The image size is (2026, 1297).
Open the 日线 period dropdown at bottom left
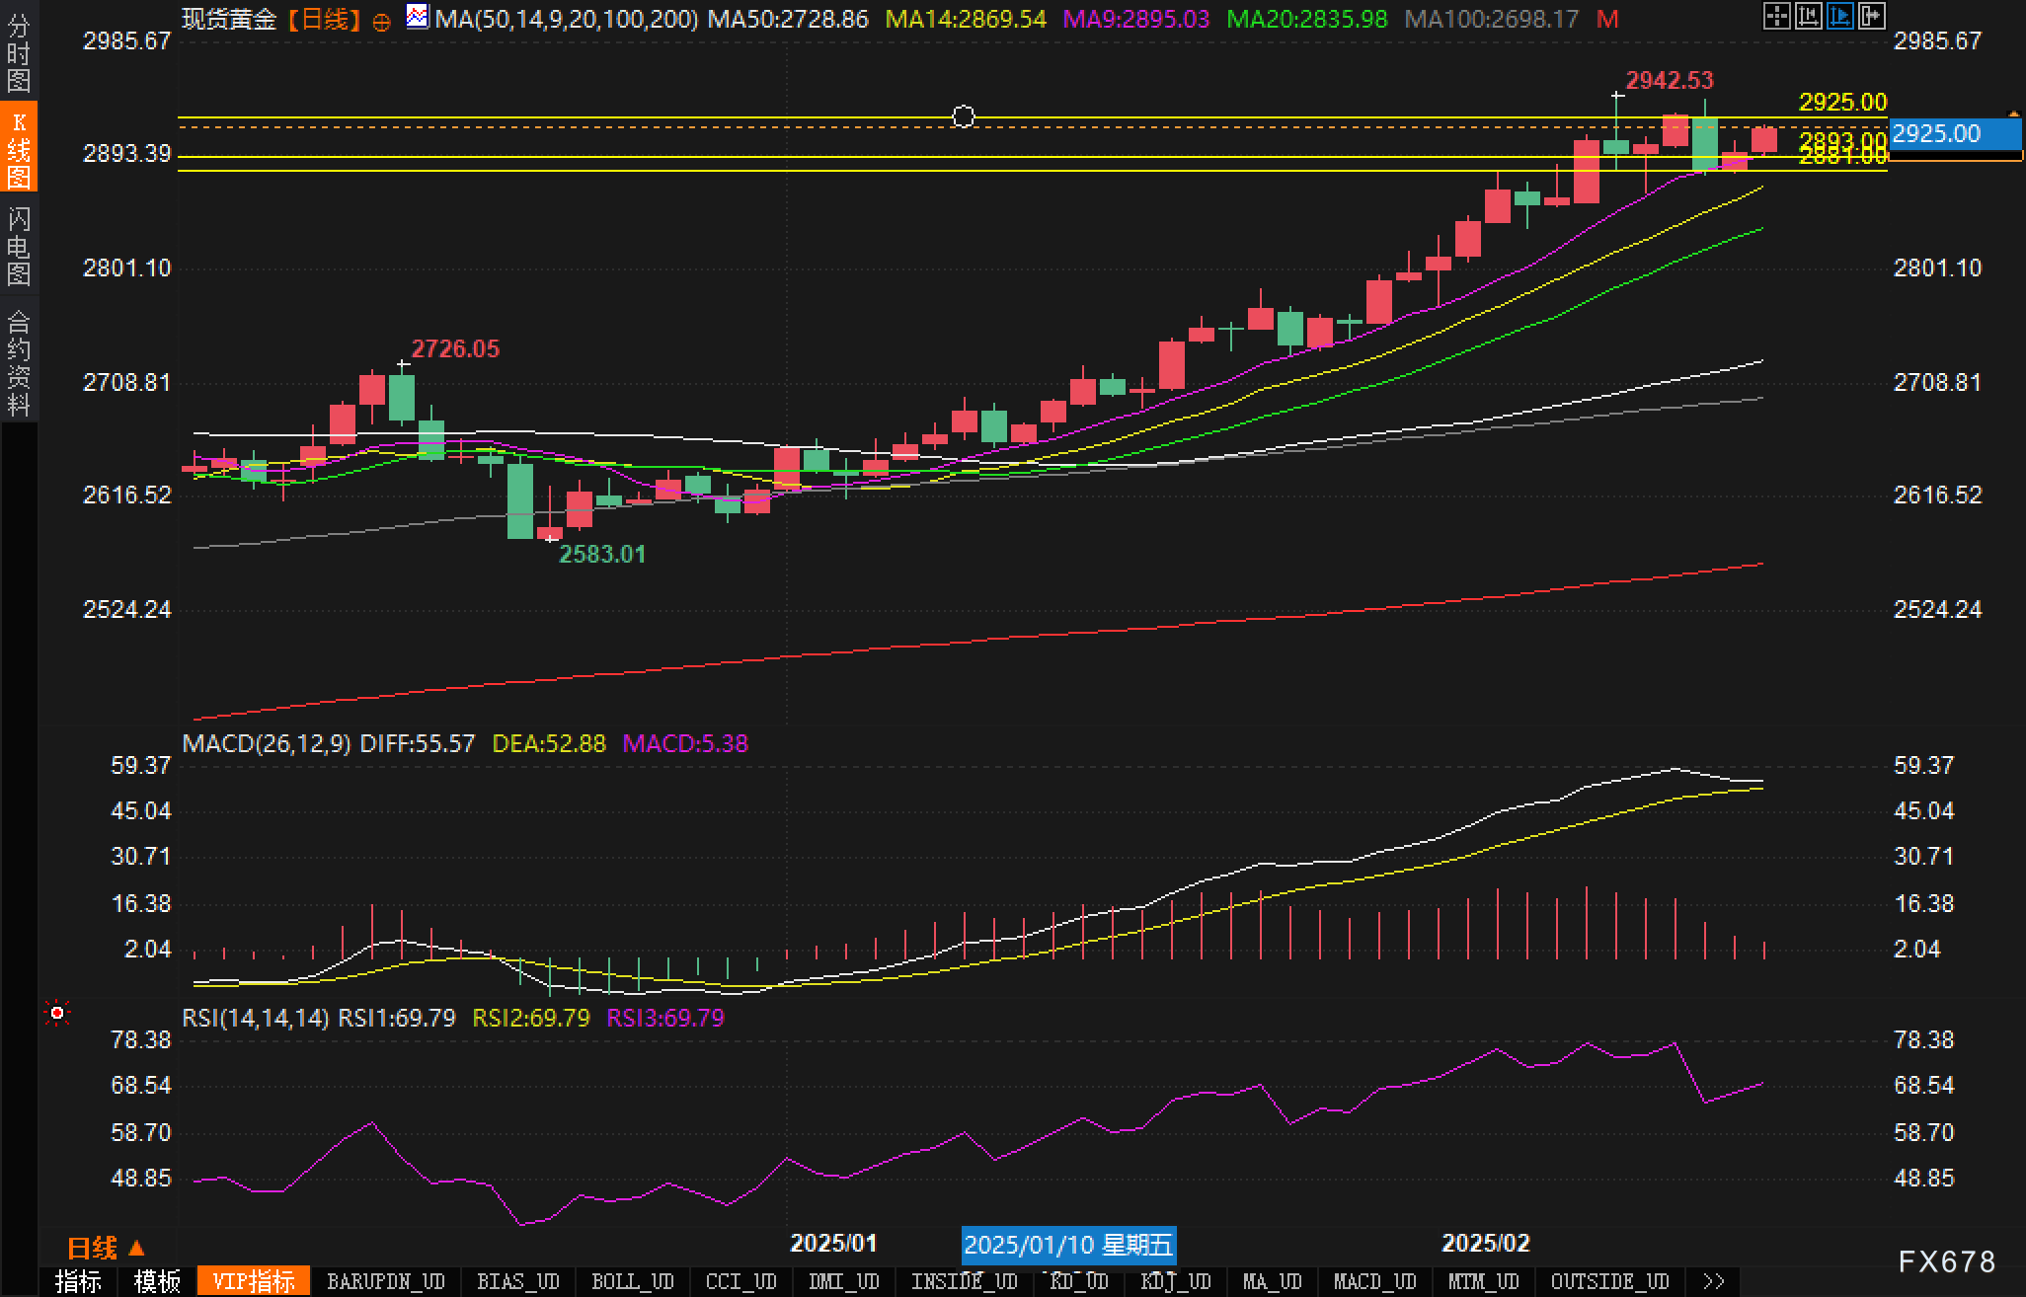105,1248
